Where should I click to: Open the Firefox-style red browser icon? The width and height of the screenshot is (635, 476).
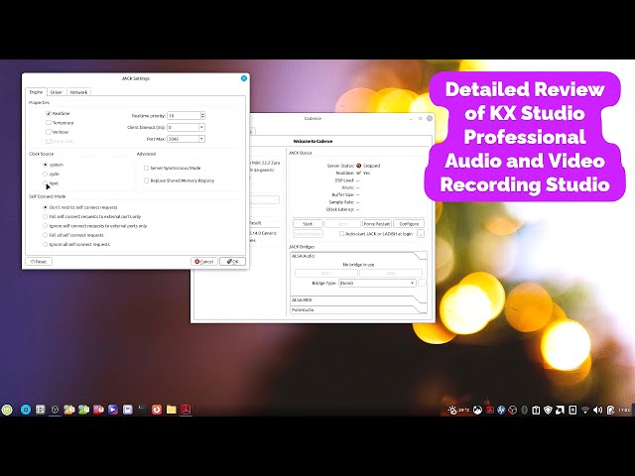tap(157, 410)
